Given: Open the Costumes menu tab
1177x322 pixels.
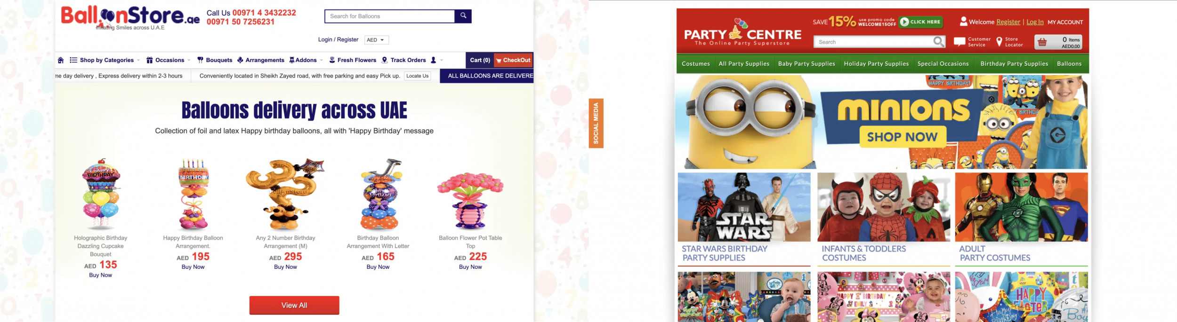Looking at the screenshot, I should pos(695,64).
